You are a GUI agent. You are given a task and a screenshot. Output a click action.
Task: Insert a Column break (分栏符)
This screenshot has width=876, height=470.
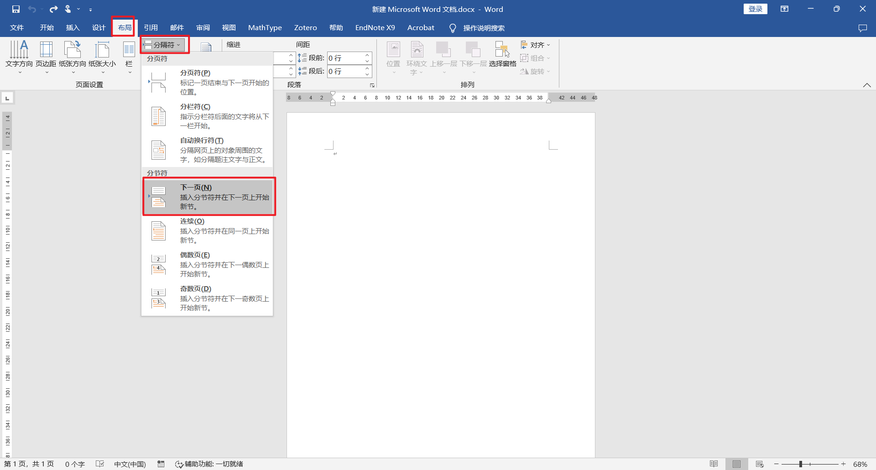[x=208, y=116]
